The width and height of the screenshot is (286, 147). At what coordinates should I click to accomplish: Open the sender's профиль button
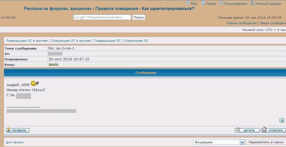pyautogui.click(x=18, y=130)
